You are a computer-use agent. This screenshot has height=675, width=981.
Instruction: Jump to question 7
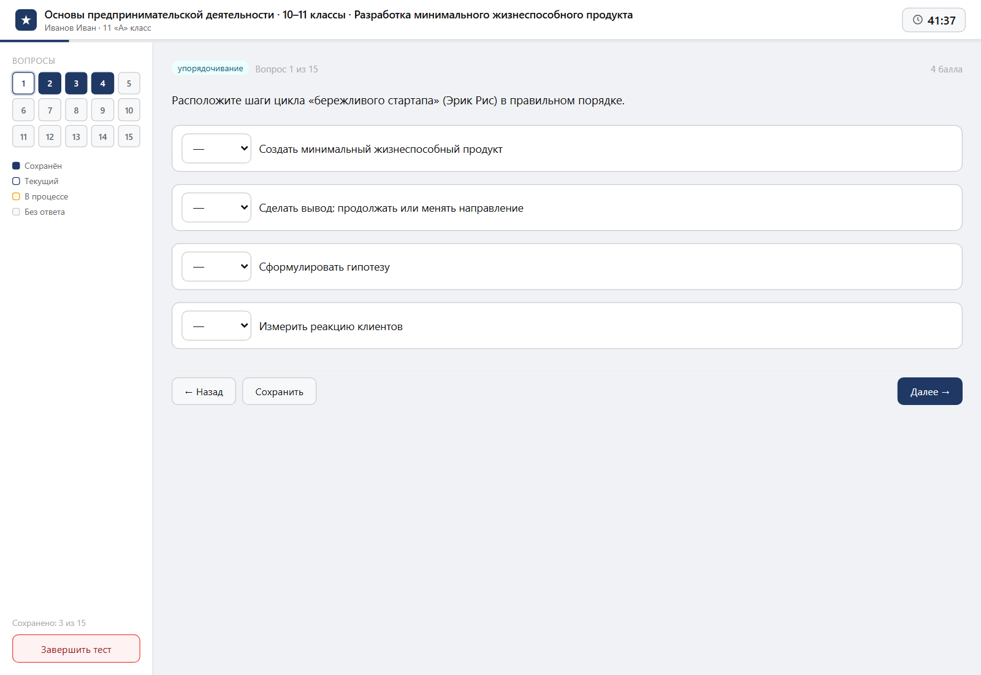click(50, 110)
